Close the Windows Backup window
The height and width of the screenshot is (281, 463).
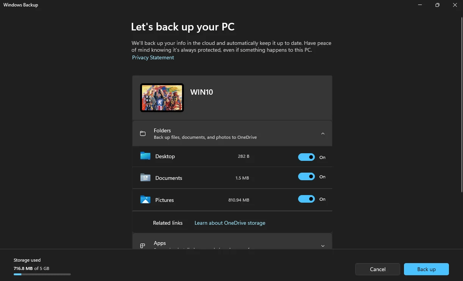[x=455, y=5]
